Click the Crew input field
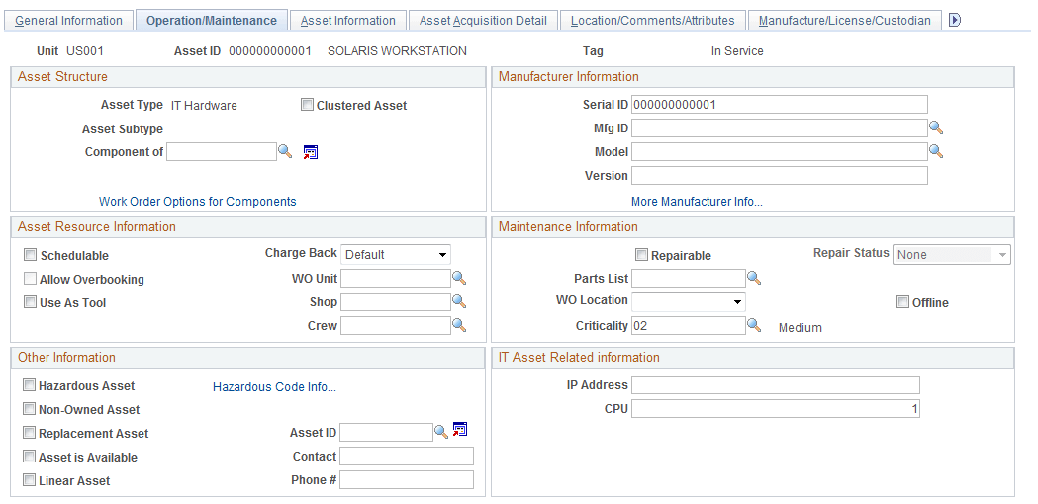Screen dimensions: 1038x504 (396, 325)
